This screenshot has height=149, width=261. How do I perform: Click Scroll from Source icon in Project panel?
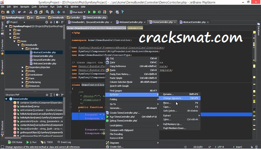tap(47, 22)
